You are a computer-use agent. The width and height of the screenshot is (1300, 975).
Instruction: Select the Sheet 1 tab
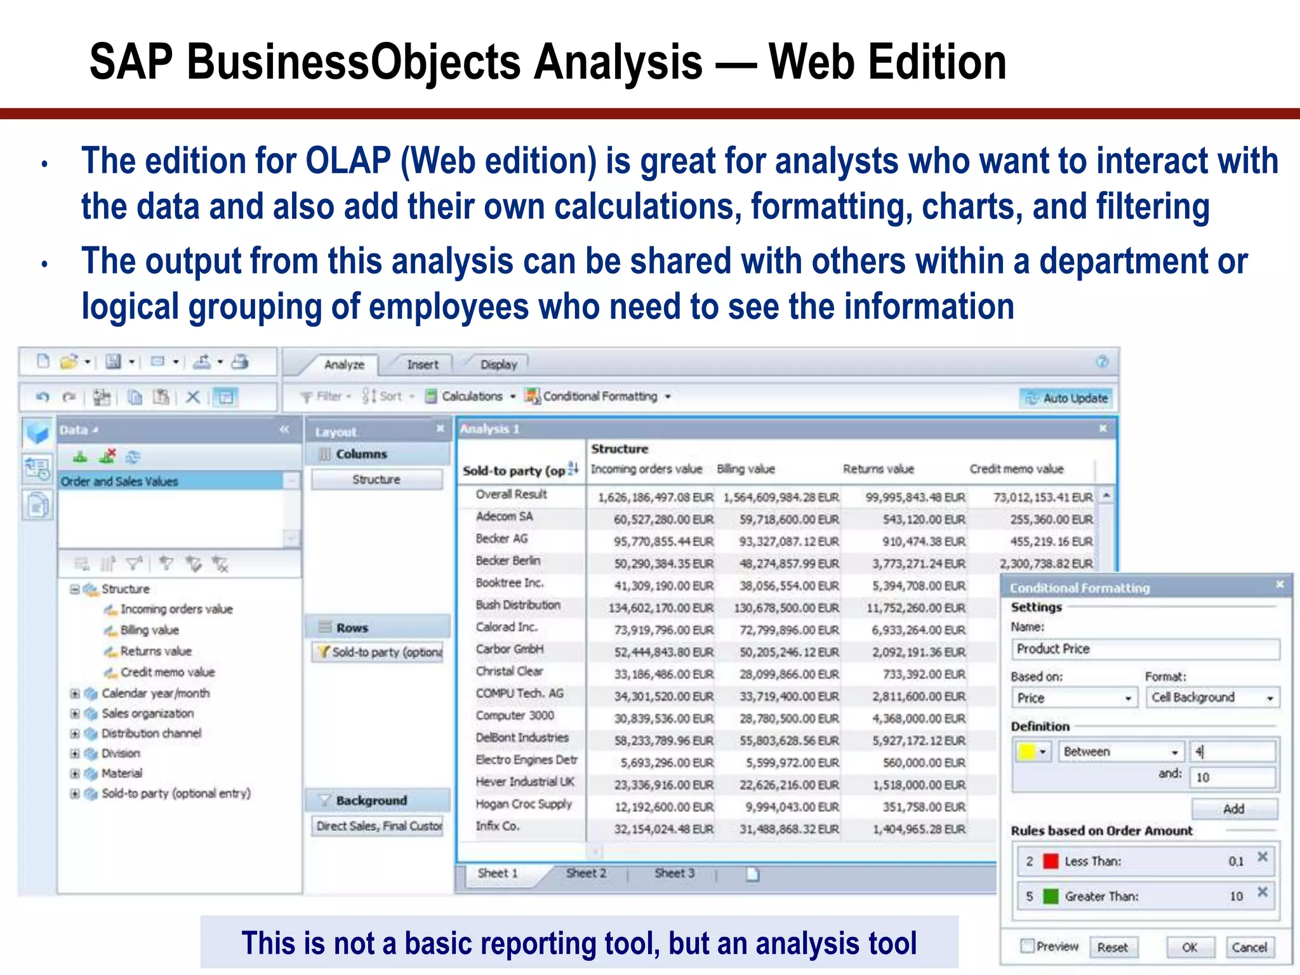[x=498, y=873]
